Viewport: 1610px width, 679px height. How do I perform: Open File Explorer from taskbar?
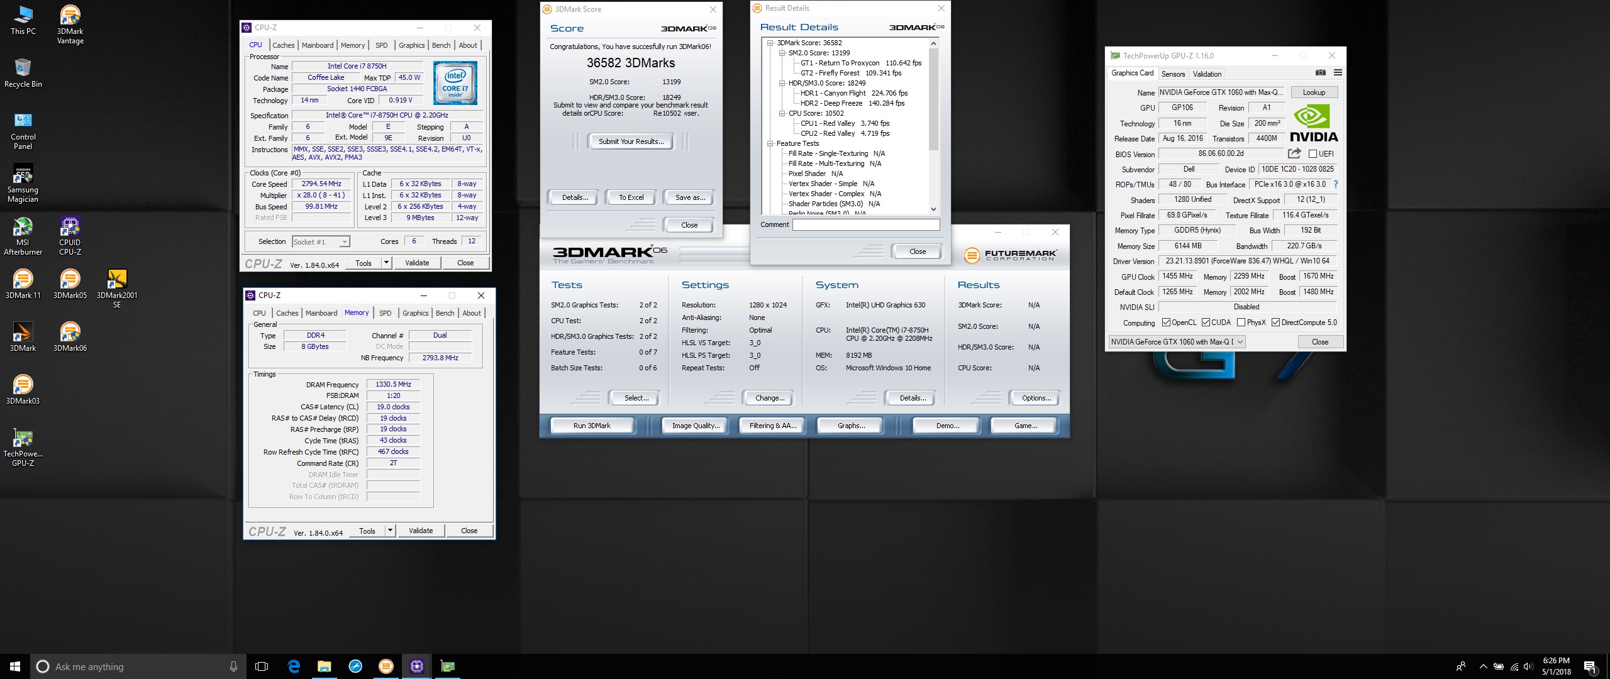coord(324,666)
